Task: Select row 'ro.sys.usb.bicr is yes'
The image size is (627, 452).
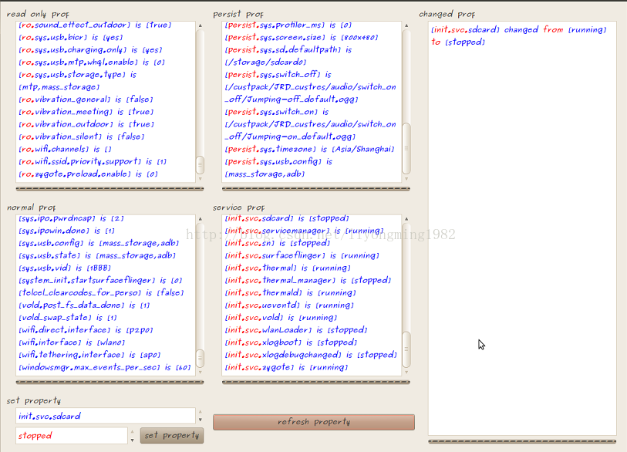Action: click(x=71, y=38)
